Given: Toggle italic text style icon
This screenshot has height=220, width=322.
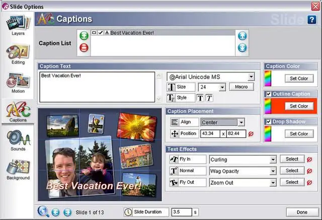Looking at the screenshot, I should click(209, 98).
